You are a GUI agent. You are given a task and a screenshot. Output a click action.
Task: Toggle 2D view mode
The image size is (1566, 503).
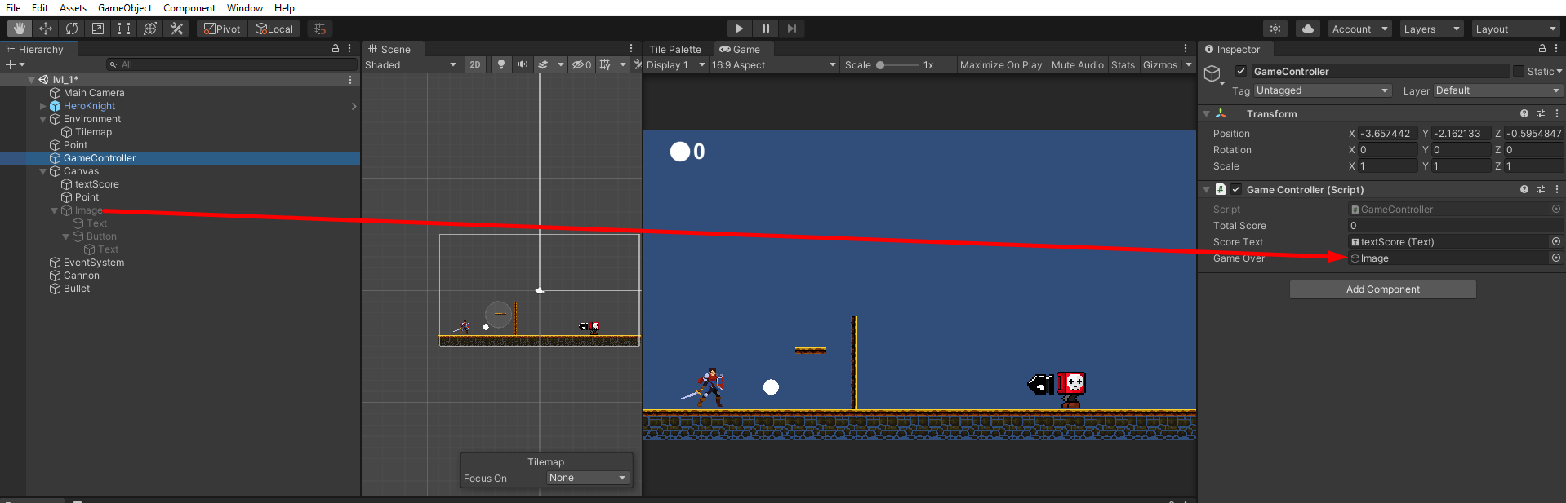point(475,64)
